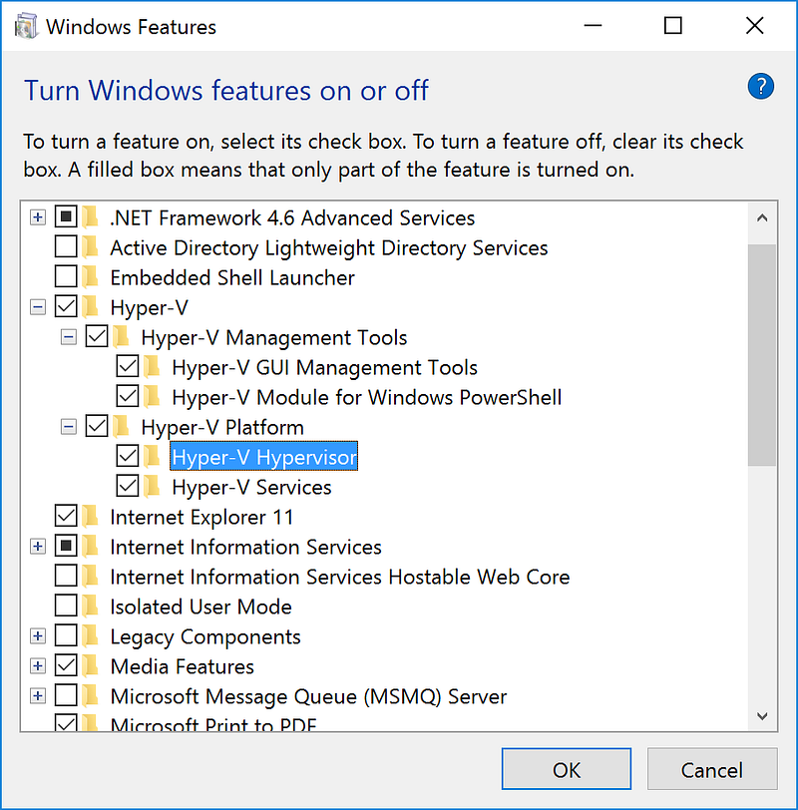Select the Hyper-V Hypervisor label
Image resolution: width=798 pixels, height=810 pixels.
pos(264,457)
